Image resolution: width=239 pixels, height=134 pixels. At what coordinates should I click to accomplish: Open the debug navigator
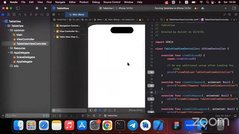tap(36, 15)
